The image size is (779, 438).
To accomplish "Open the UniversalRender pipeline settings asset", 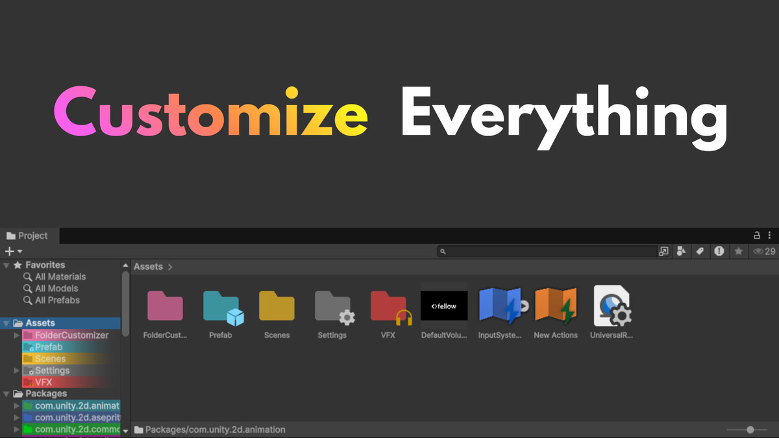I will click(611, 305).
